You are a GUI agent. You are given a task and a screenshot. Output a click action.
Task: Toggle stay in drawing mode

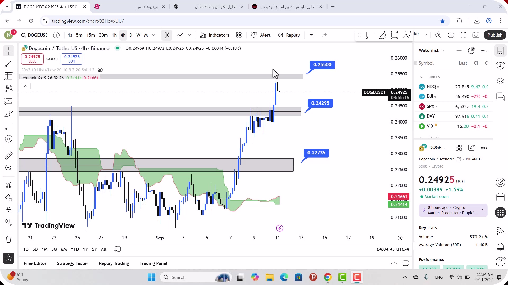8,197
